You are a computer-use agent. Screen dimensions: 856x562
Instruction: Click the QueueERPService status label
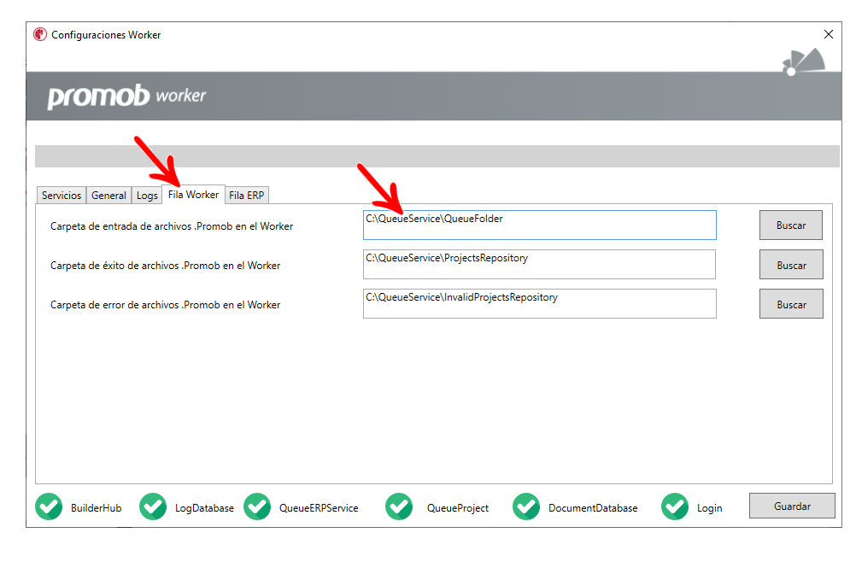tap(319, 508)
